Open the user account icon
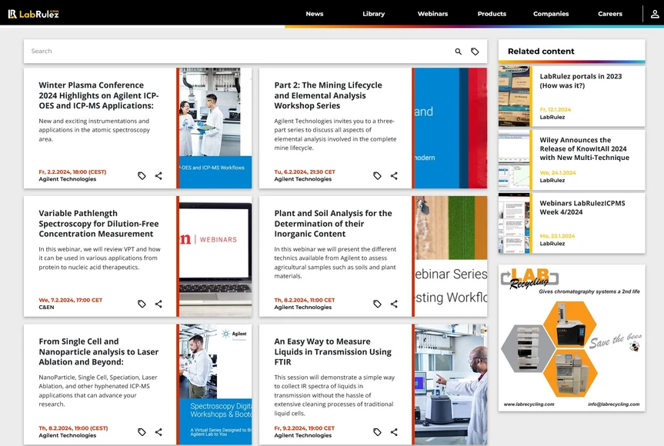 pyautogui.click(x=655, y=14)
